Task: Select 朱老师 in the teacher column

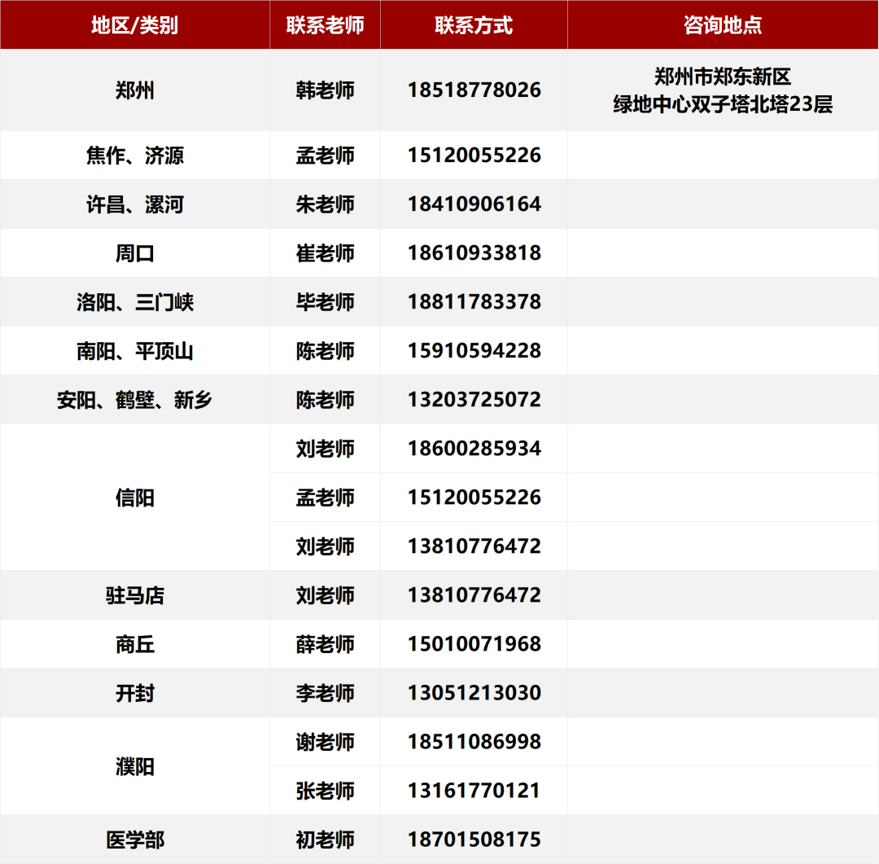Action: click(x=325, y=204)
